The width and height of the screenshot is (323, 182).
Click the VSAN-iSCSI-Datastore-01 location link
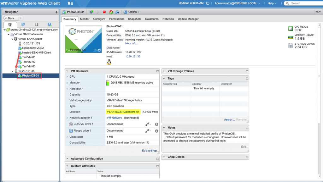(x=123, y=112)
